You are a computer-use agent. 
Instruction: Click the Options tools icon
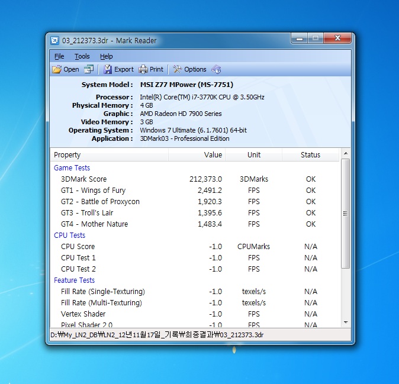coord(178,69)
